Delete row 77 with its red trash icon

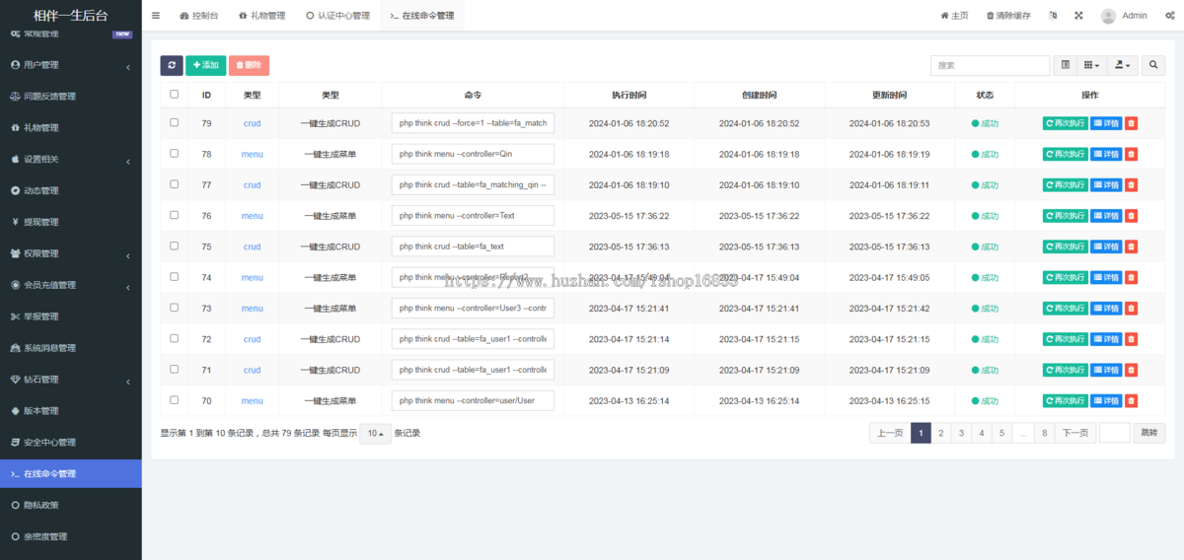pos(1132,184)
